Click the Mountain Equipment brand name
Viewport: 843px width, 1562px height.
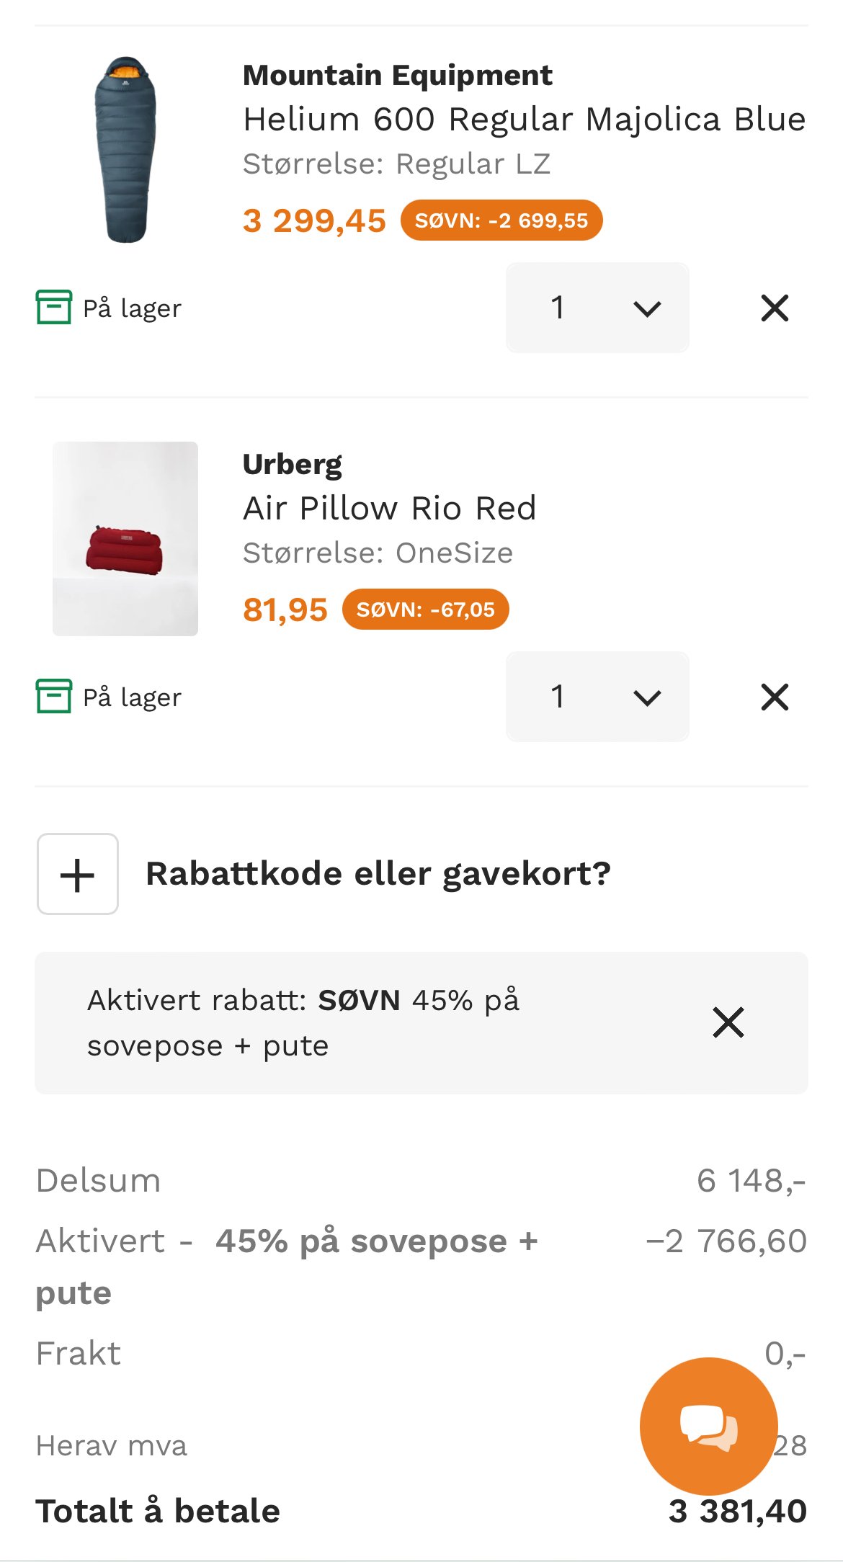[397, 75]
